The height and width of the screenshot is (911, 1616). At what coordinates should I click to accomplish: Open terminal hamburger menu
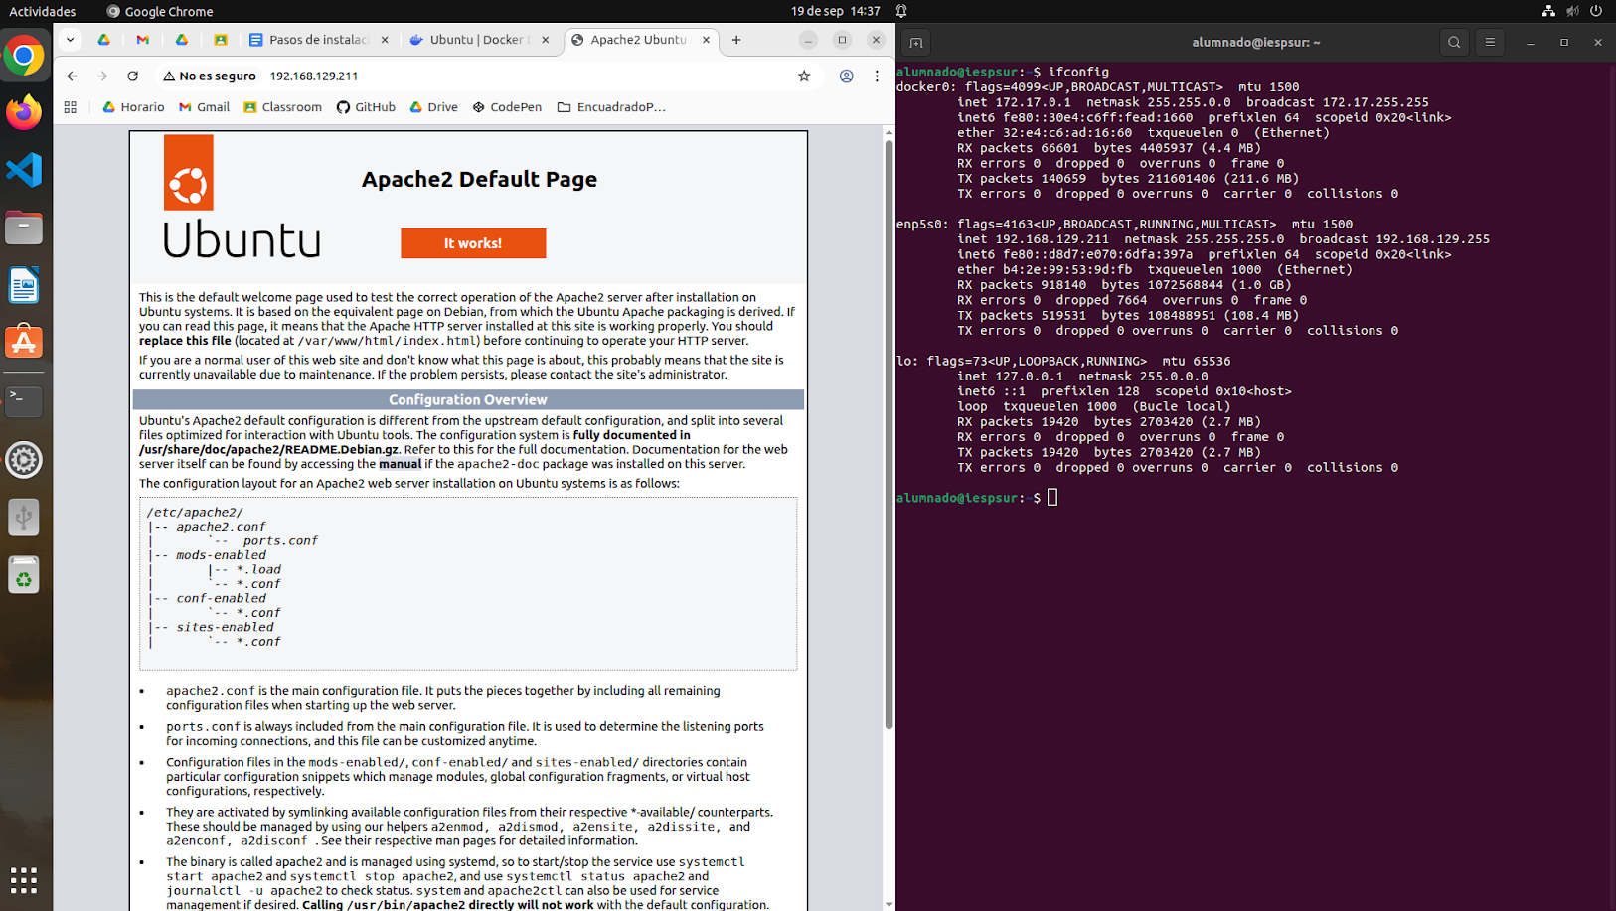[1490, 43]
